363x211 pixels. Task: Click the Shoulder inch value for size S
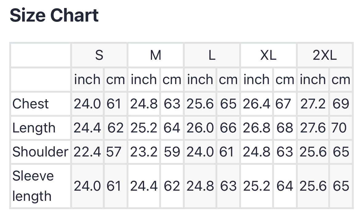(x=87, y=152)
